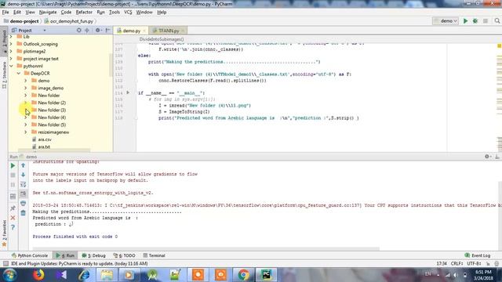Open Chrome from the taskbar
Screen dimensions: 502x282
243,275
